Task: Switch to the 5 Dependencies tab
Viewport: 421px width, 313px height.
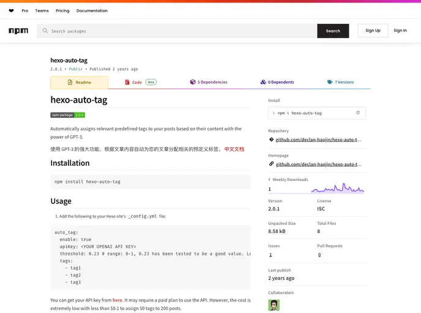Action: pyautogui.click(x=209, y=82)
